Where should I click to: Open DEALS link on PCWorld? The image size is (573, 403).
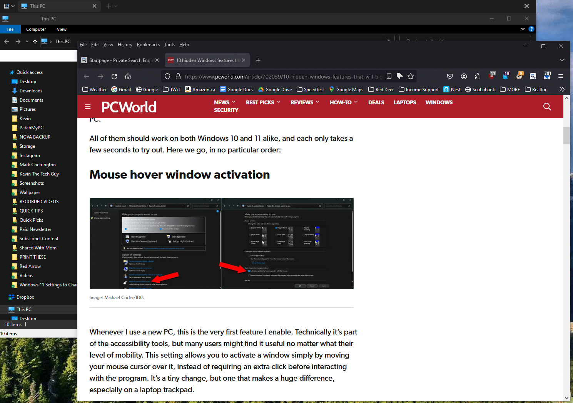376,102
